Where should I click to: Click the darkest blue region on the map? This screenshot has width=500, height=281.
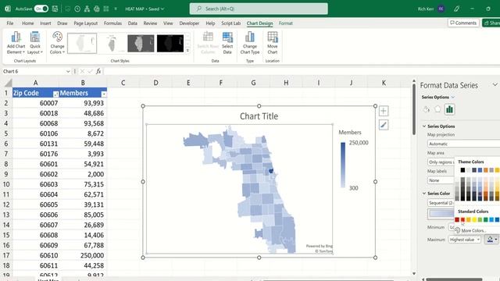tap(271, 171)
